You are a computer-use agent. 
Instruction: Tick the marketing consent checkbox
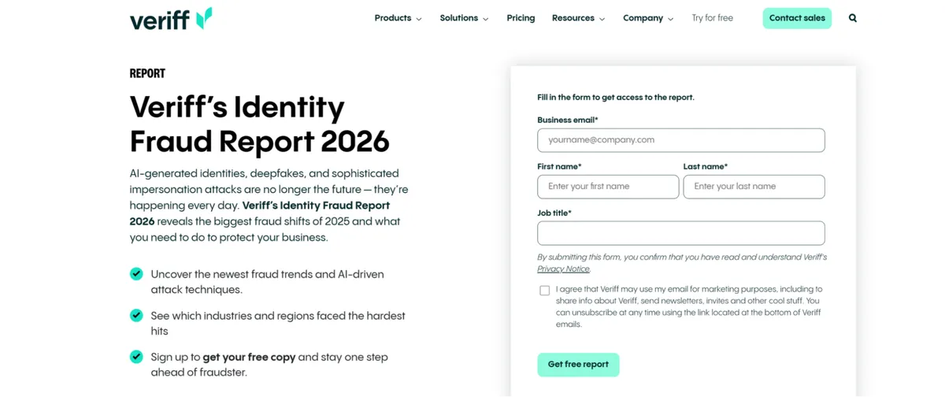pyautogui.click(x=544, y=291)
